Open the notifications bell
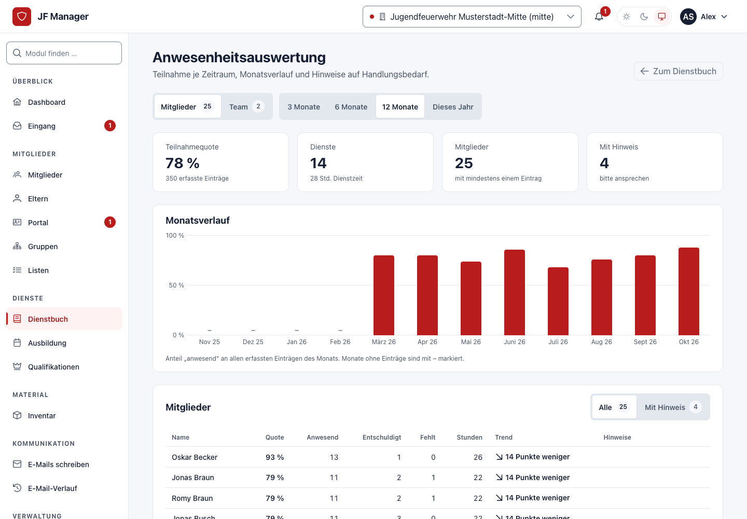 599,17
